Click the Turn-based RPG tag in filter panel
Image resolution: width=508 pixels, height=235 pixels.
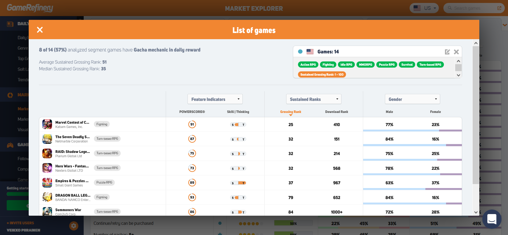[430, 65]
